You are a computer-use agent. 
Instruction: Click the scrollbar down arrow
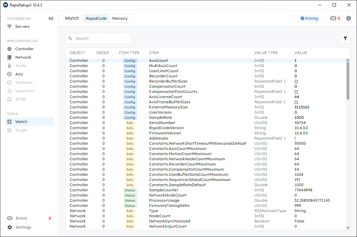(x=348, y=228)
